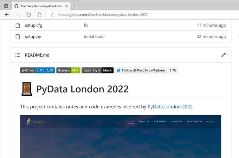Open the setup.py file
This screenshot has width=239, height=158.
(x=33, y=37)
